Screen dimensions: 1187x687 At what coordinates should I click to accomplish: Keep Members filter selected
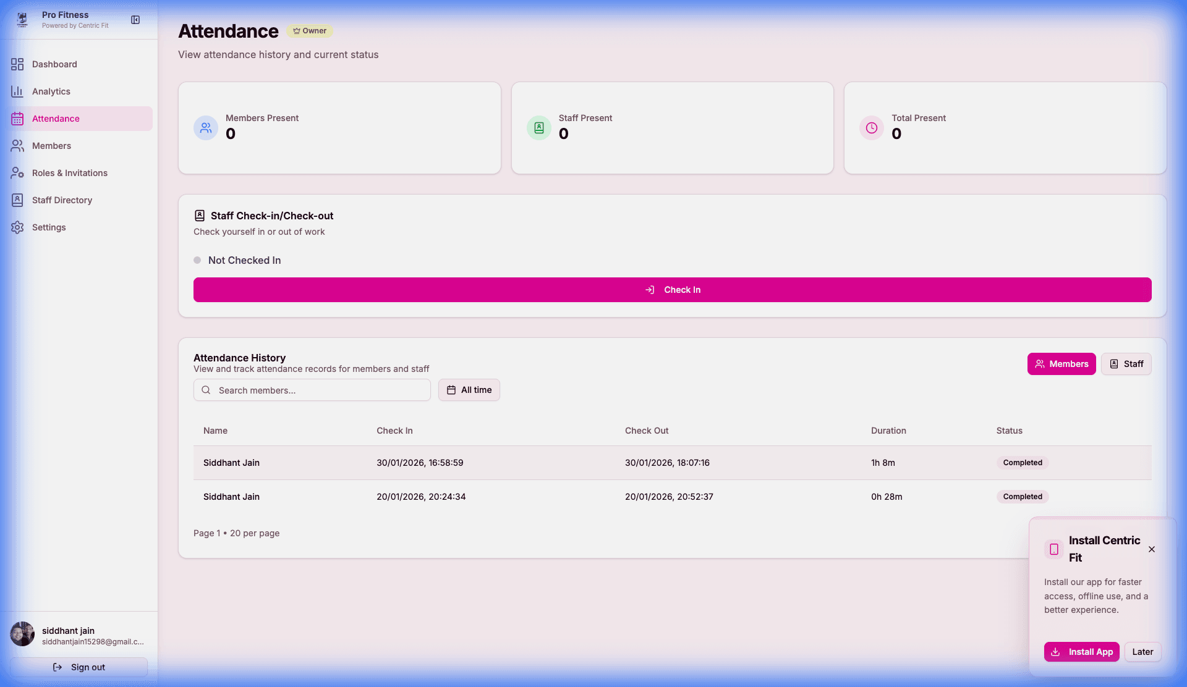pos(1061,364)
